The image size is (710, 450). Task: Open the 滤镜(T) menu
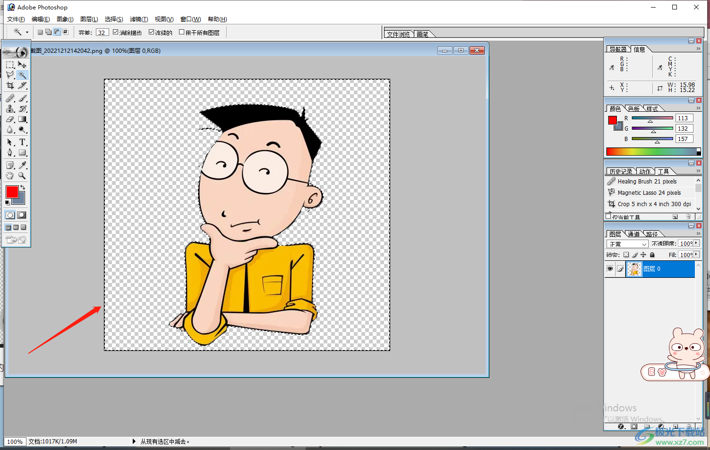pyautogui.click(x=139, y=19)
